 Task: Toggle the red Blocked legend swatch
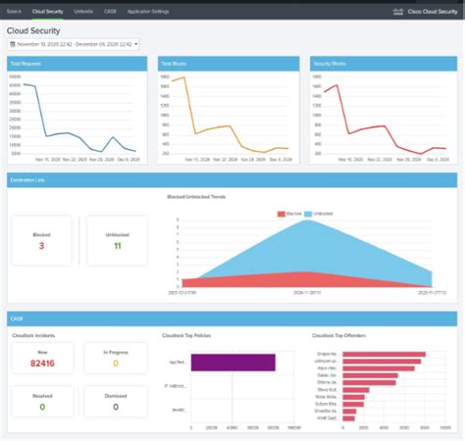pyautogui.click(x=282, y=214)
